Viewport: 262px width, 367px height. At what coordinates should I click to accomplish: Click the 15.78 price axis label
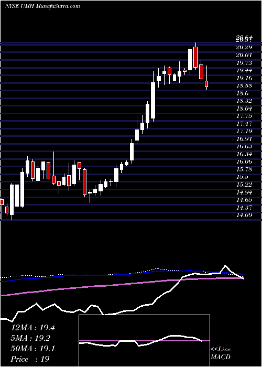[244, 169]
